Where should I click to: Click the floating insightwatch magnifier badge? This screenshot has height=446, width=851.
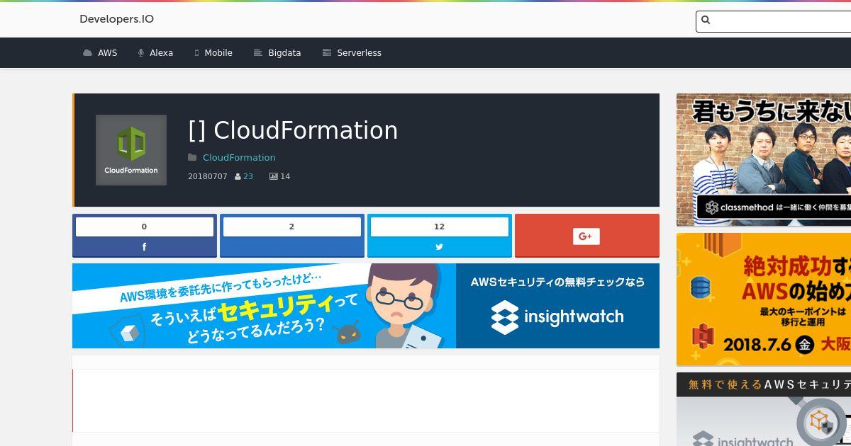point(821,423)
